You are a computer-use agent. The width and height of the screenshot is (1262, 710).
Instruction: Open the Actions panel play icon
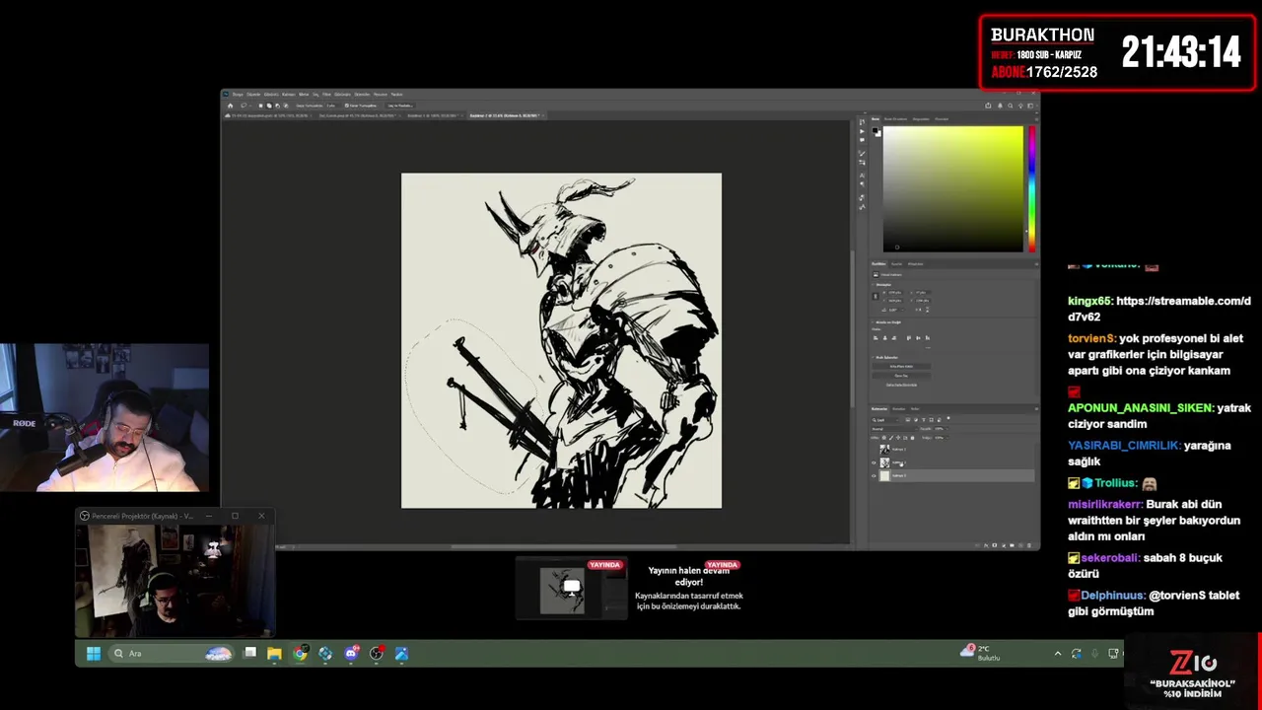click(862, 131)
